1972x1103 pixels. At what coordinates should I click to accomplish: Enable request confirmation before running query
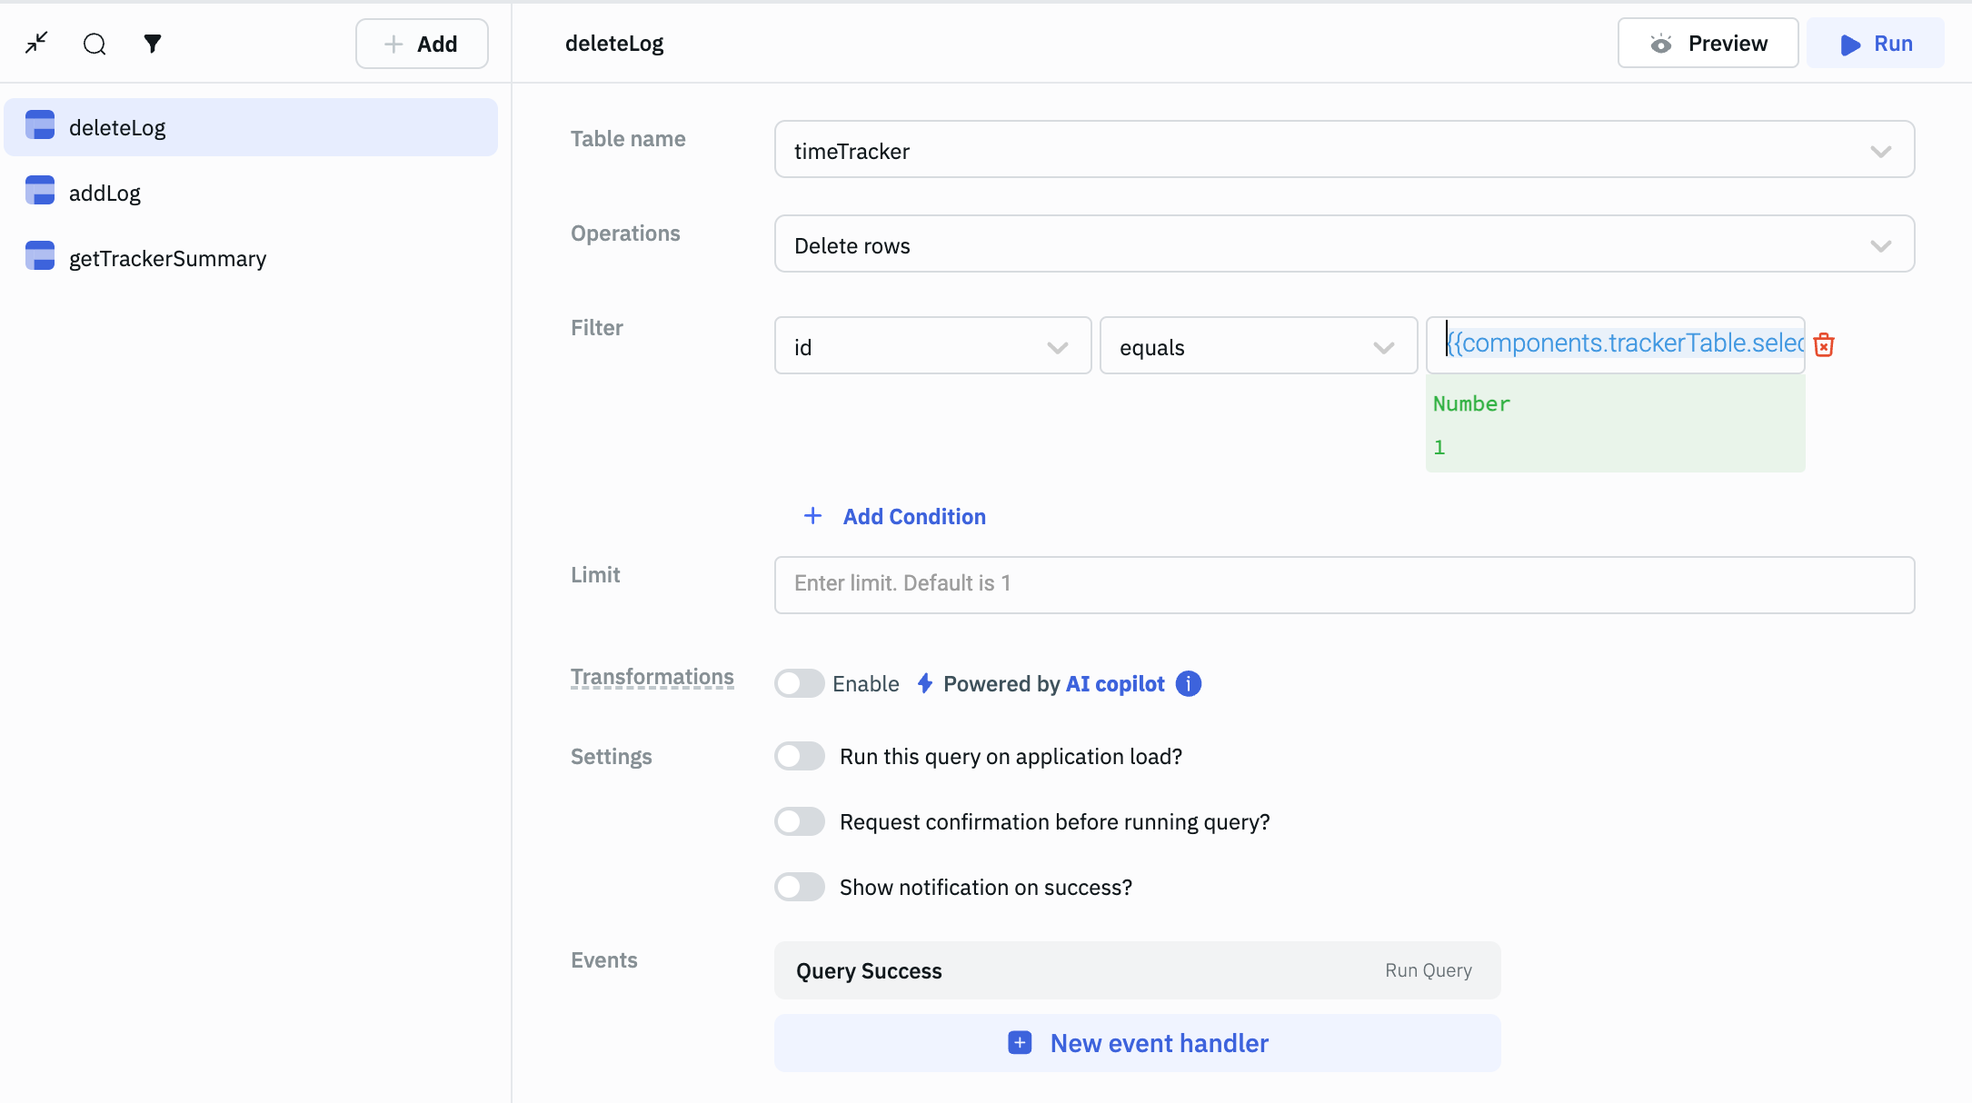799,821
